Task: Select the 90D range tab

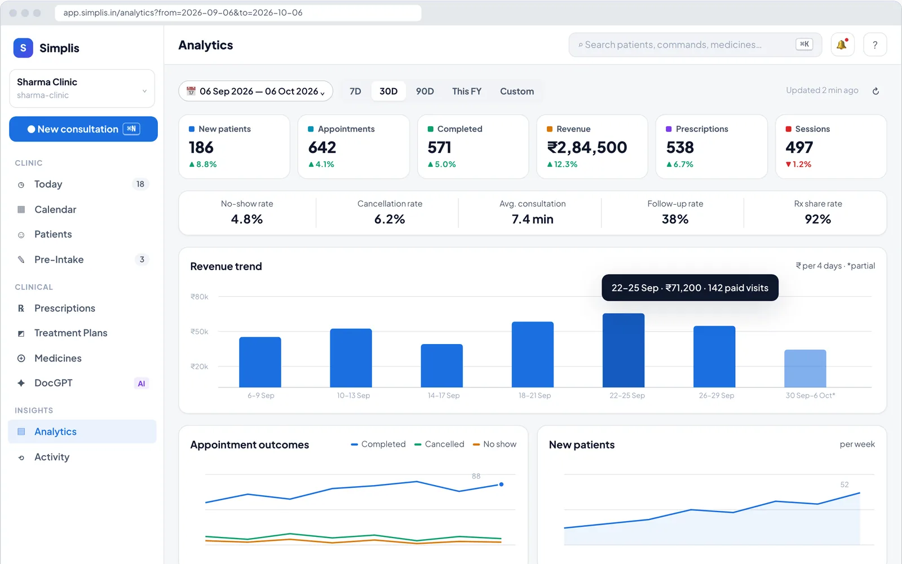Action: pyautogui.click(x=425, y=91)
